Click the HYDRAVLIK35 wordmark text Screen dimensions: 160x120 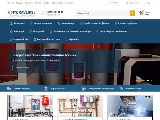tap(23, 12)
